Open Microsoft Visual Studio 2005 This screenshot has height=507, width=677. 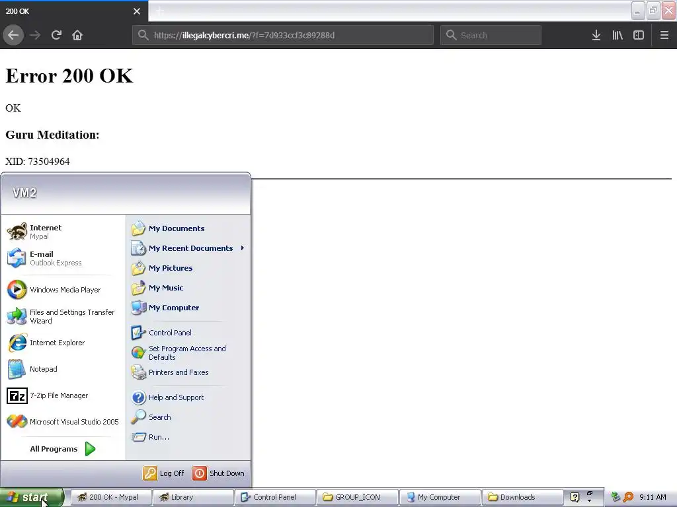click(x=63, y=422)
